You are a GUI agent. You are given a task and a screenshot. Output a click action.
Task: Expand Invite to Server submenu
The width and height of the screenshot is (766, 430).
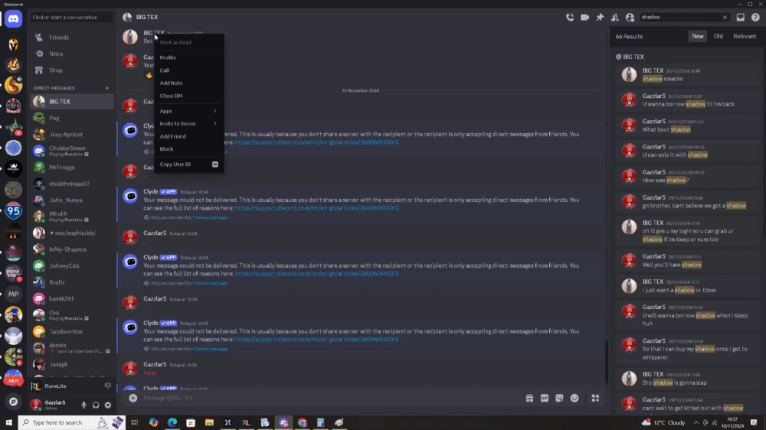[188, 123]
